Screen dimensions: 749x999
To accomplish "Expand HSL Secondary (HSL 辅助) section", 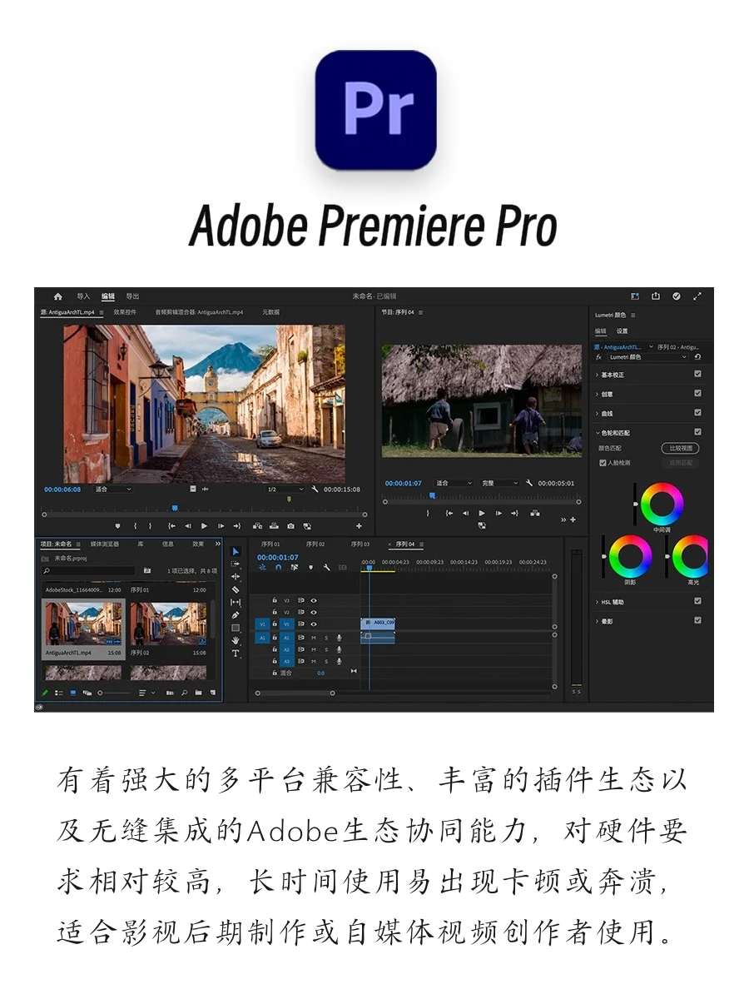I will (597, 602).
